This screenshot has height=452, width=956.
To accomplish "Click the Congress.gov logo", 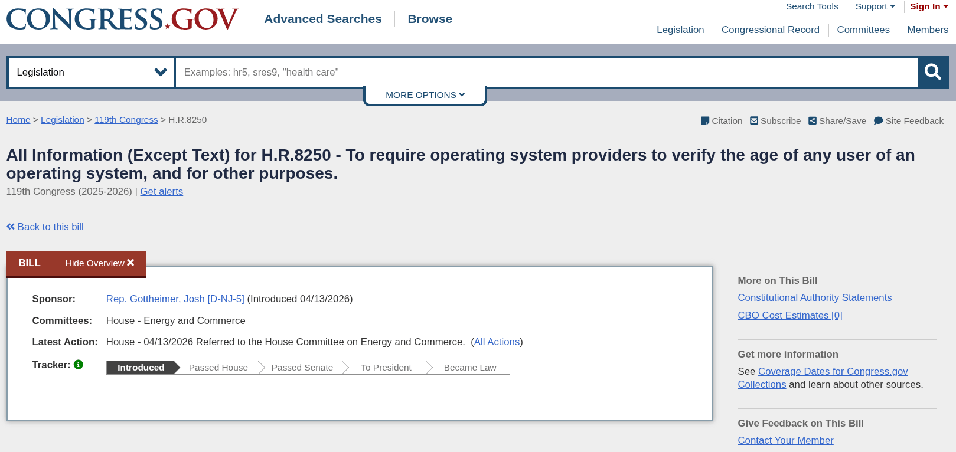I will point(122,19).
